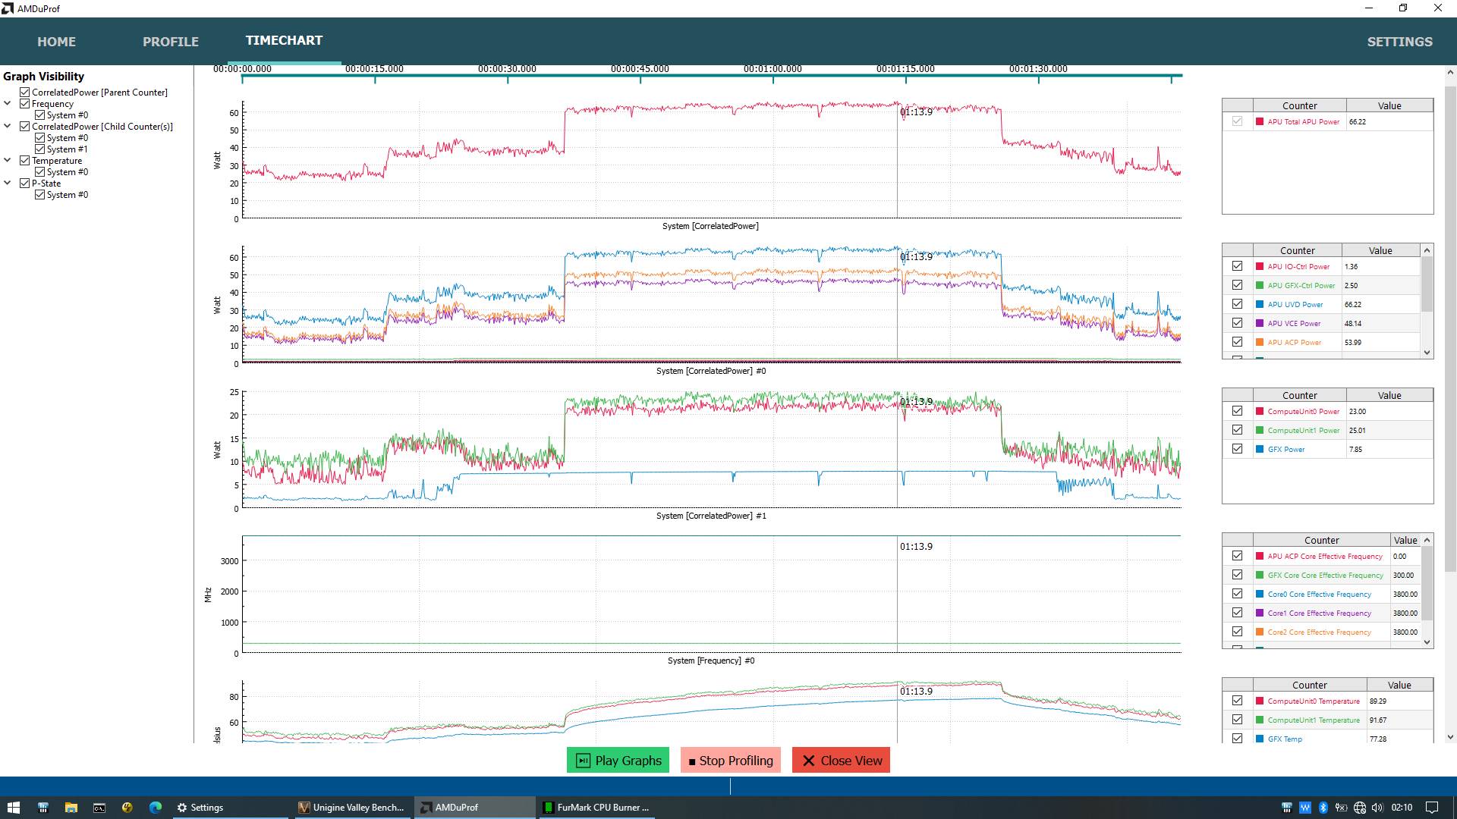Click the 00:01:30.000 mark on timeline
Viewport: 1457px width, 819px height.
click(x=1038, y=69)
